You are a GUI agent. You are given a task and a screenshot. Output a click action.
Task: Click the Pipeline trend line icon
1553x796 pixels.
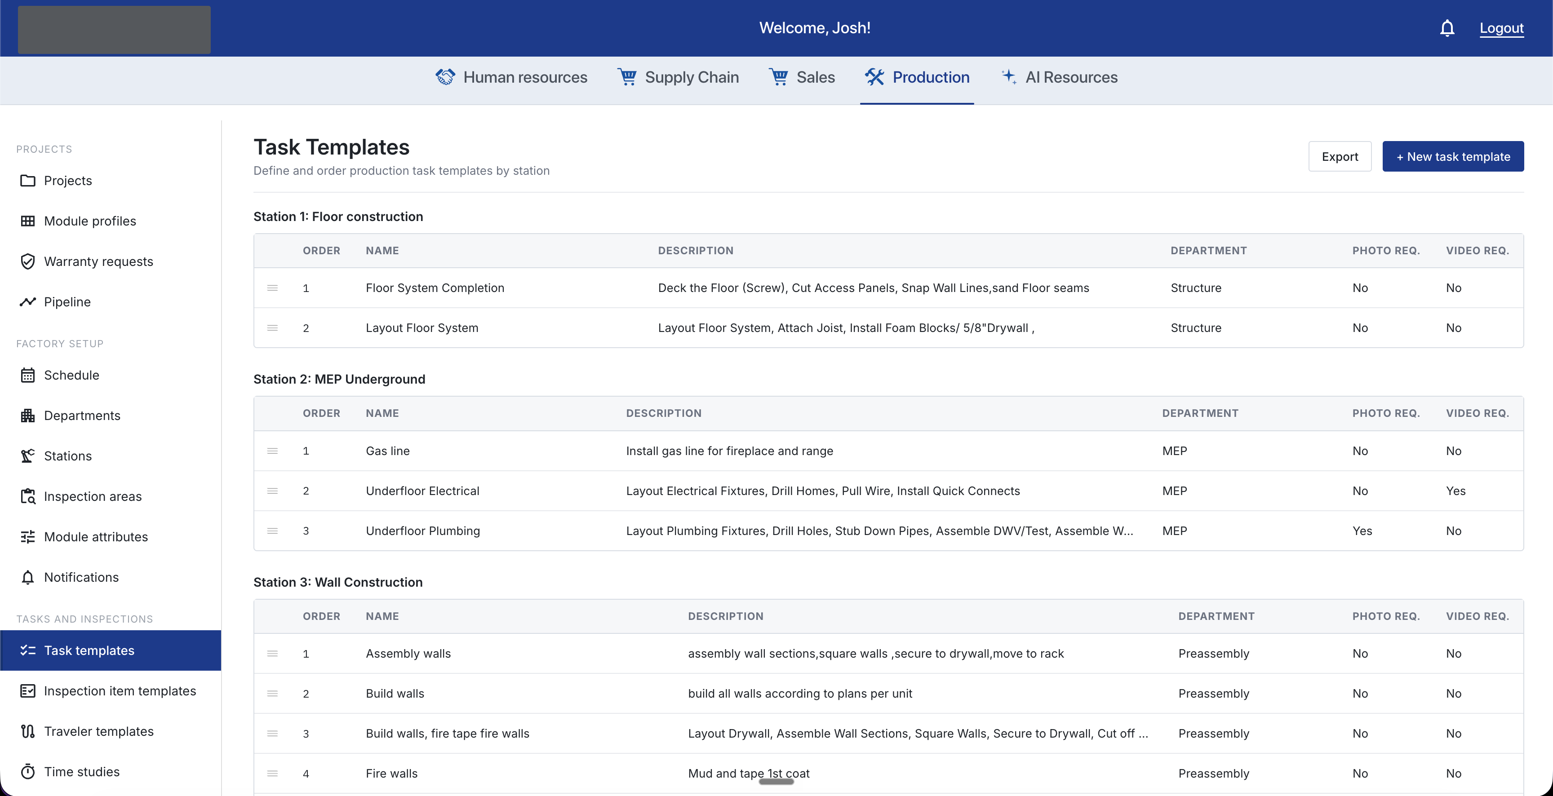[28, 301]
